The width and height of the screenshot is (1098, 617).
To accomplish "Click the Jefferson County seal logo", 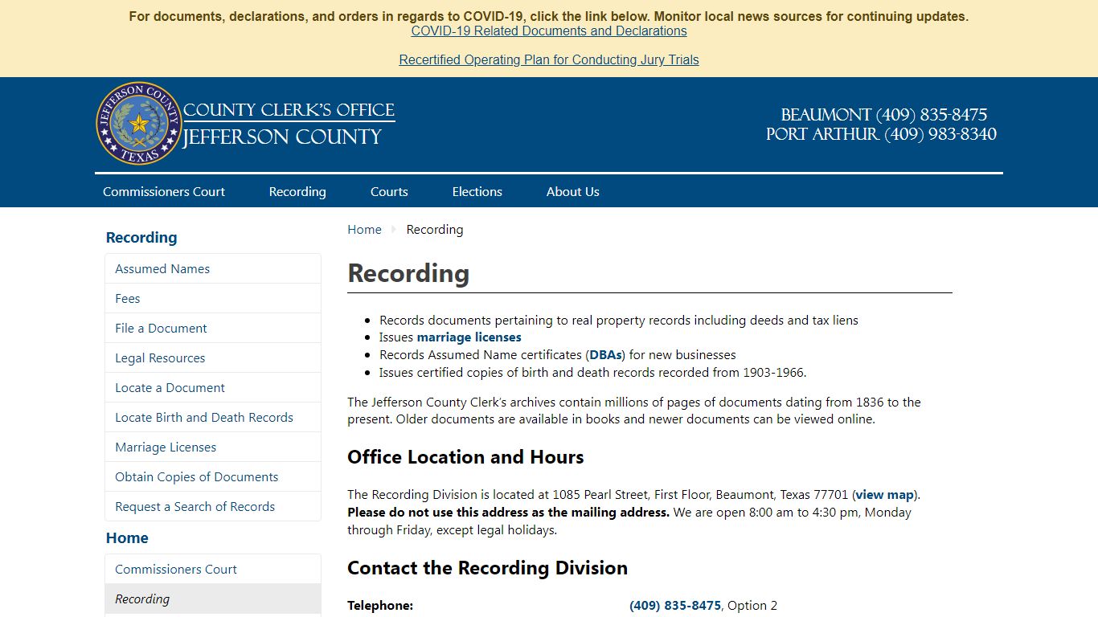I will 137,122.
